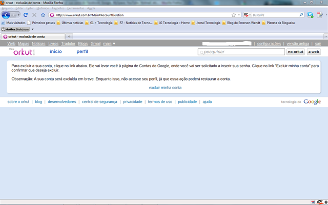Click the orkut logo
This screenshot has height=205, width=328.
pos(23,52)
